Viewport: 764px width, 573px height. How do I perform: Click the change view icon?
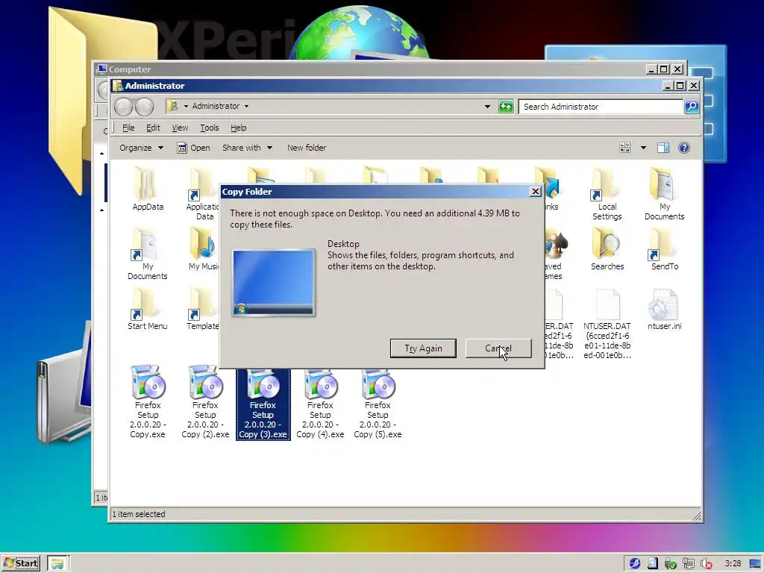pos(624,148)
